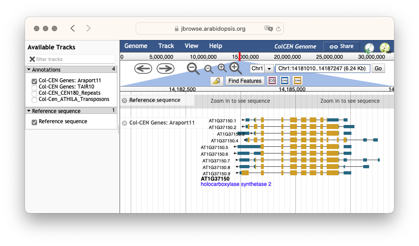The width and height of the screenshot is (419, 246).
Task: Click the large zoom out magnifier
Action: coord(193,69)
